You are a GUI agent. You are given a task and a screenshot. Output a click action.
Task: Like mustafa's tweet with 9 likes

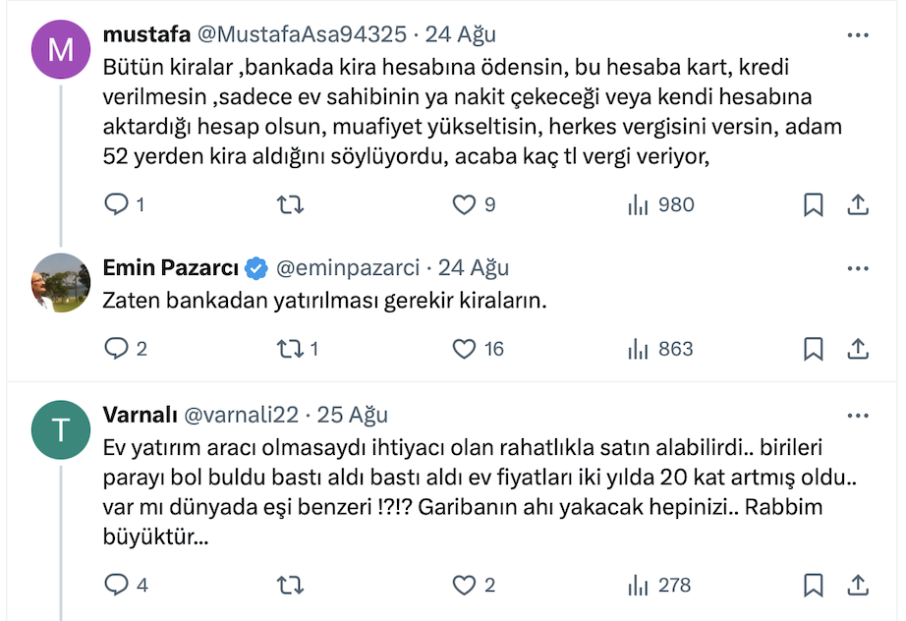464,204
